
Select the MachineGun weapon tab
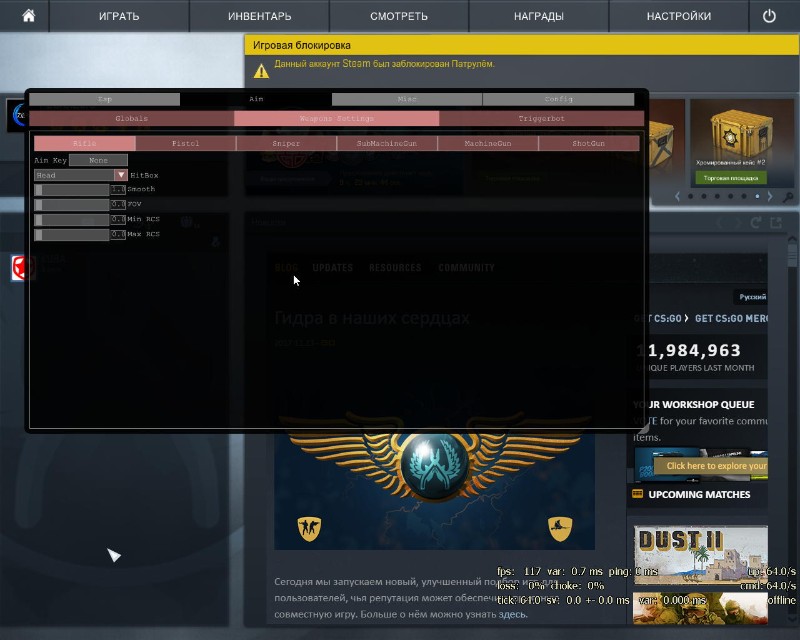pyautogui.click(x=488, y=143)
